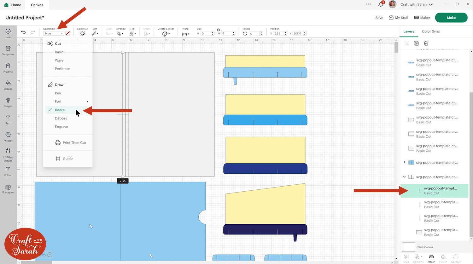Open the Operation dropdown showing Score
Viewport: 473px width, 264px height.
[x=53, y=33]
